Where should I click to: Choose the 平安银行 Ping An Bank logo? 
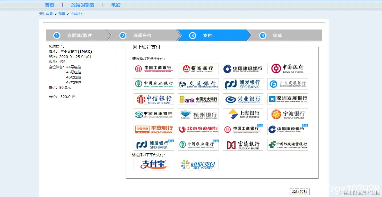(154, 129)
